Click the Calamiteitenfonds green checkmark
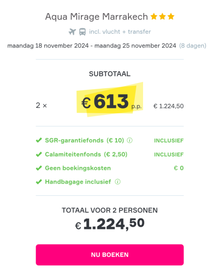 click(39, 154)
